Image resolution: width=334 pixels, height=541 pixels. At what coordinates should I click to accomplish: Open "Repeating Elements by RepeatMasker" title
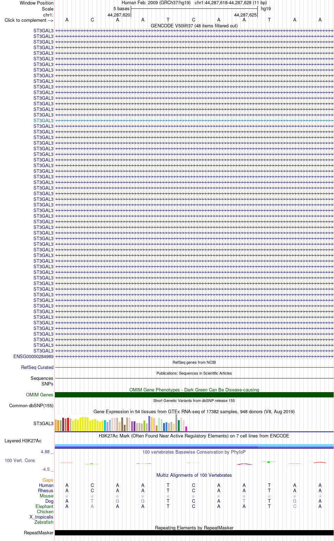[x=194, y=528]
